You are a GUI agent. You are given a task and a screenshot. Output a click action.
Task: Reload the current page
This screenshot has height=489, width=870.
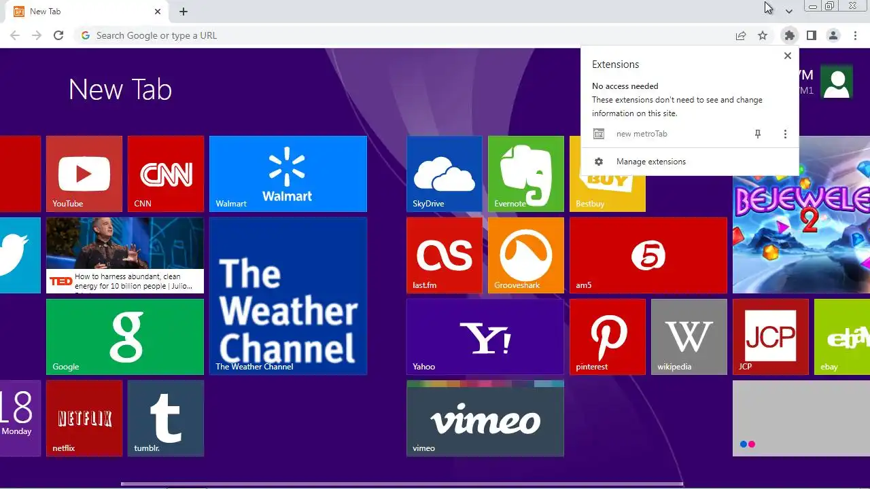pos(58,35)
